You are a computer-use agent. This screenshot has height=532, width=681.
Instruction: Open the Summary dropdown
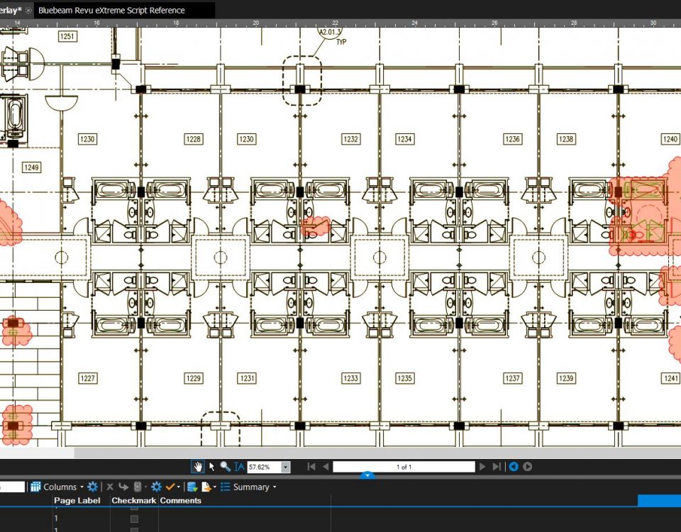(275, 487)
